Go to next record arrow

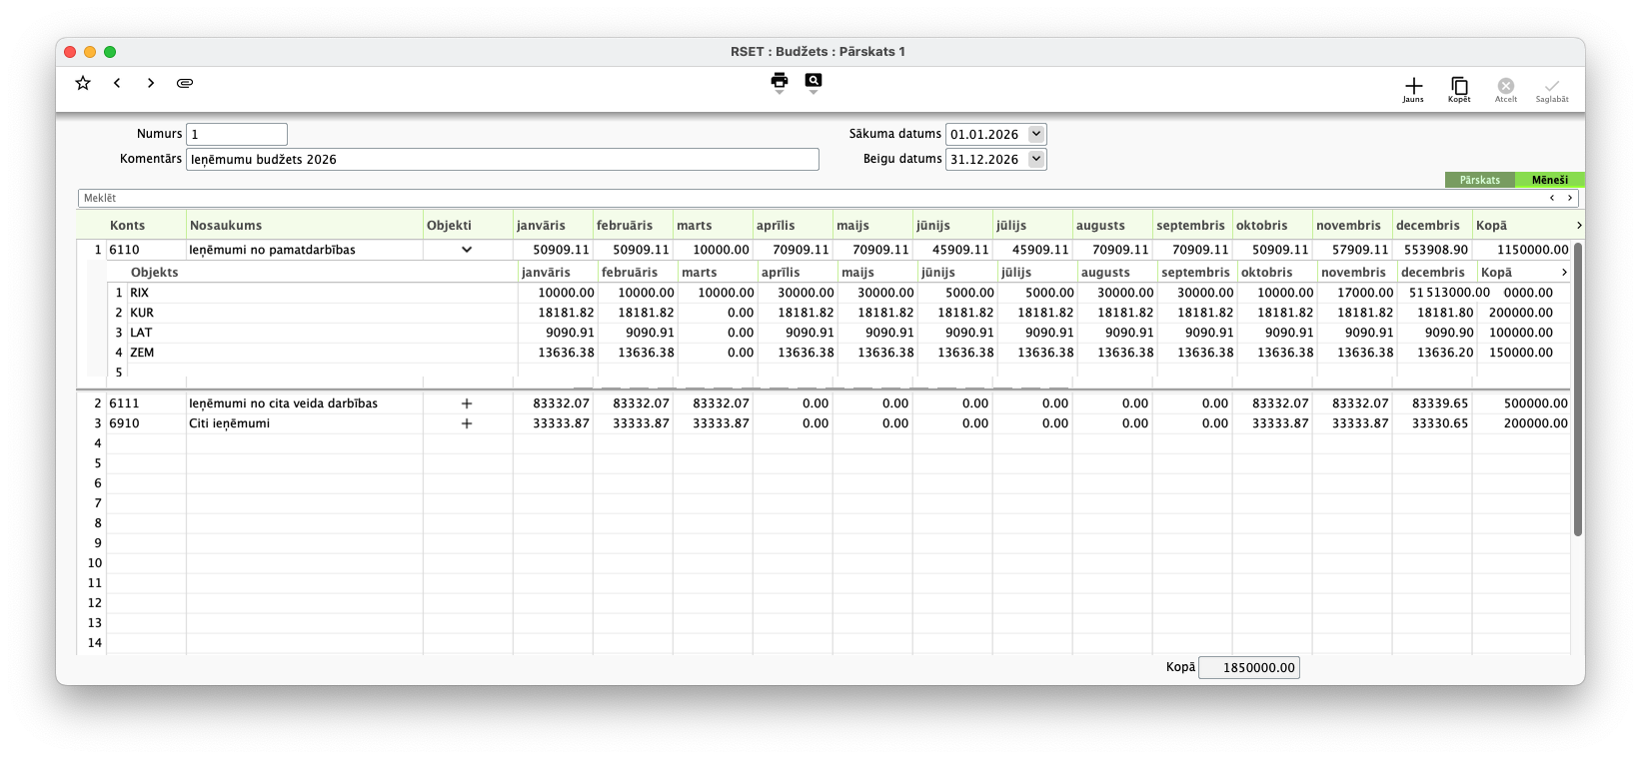(151, 83)
